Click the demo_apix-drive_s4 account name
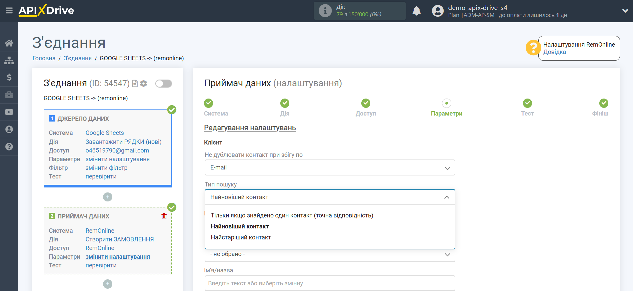Screen dimensions: 633x291 point(478,8)
